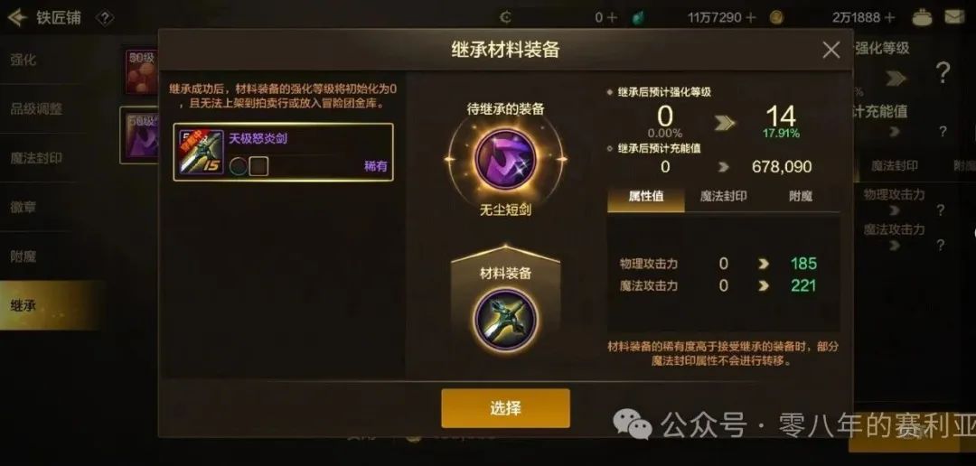Open 品级调整 in the left sidebar

[x=37, y=109]
